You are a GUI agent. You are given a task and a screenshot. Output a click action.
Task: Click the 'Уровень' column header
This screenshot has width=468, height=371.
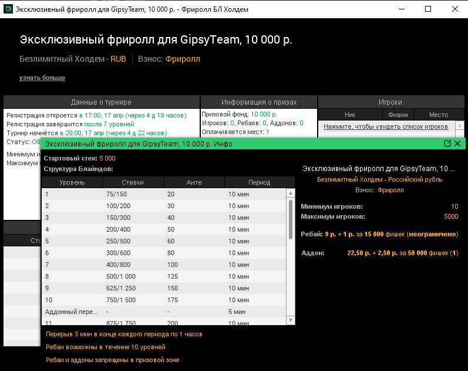pyautogui.click(x=72, y=182)
